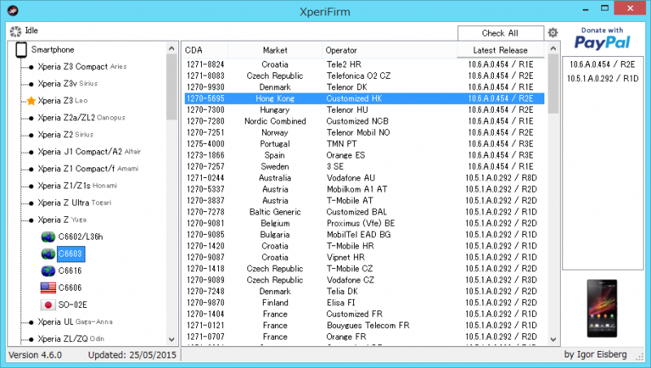Select the T-Mobile AT row
Viewport: 651px width, 368px height.
pos(364,201)
